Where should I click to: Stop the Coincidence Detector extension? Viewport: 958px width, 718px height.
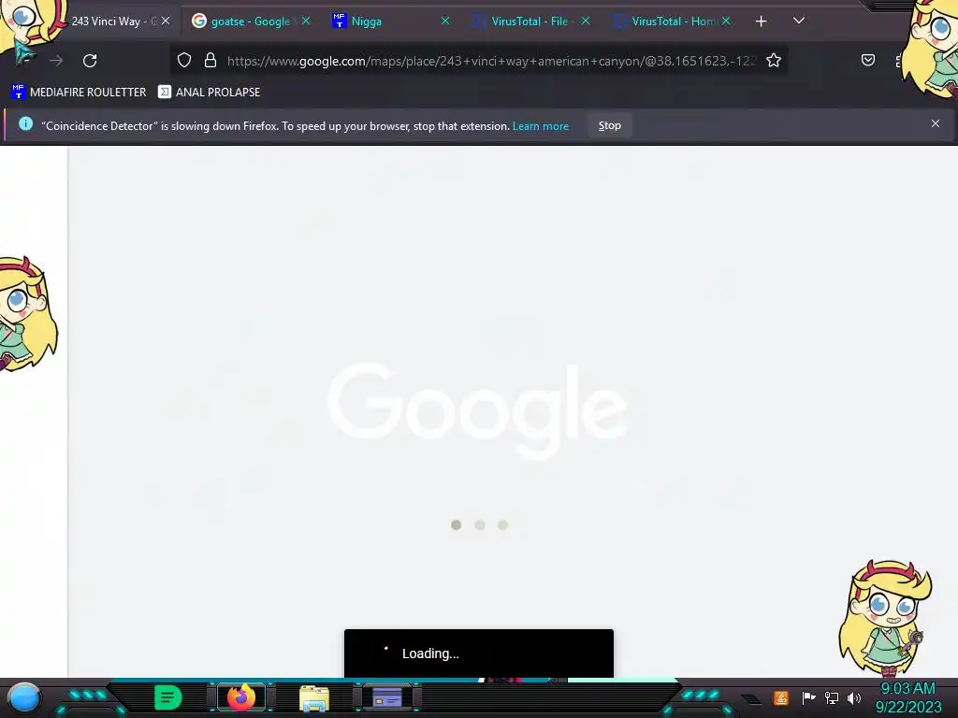(x=609, y=125)
